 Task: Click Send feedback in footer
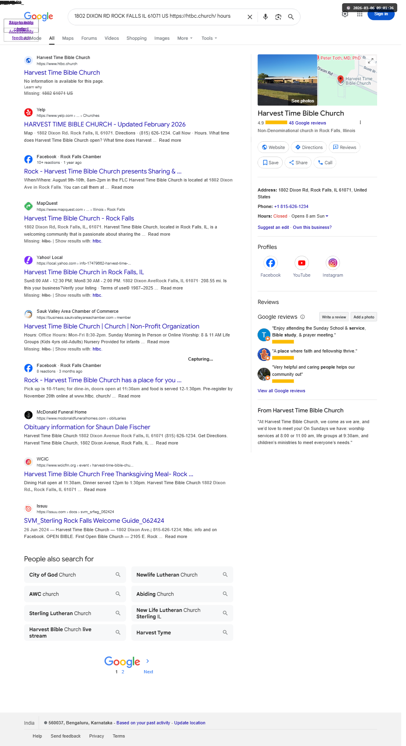(66, 736)
